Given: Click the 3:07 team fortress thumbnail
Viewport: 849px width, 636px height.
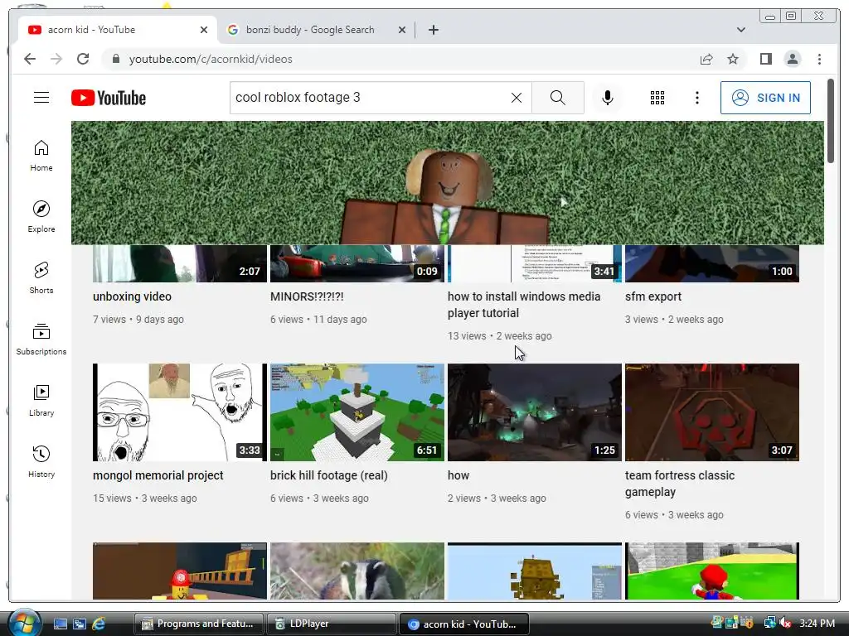Looking at the screenshot, I should tap(712, 412).
